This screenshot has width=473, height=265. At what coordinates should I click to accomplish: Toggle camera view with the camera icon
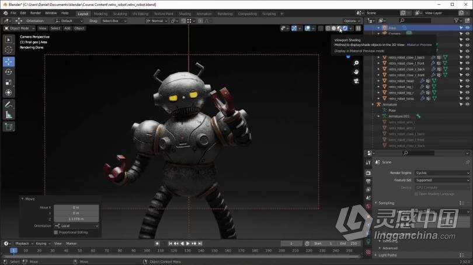356,81
